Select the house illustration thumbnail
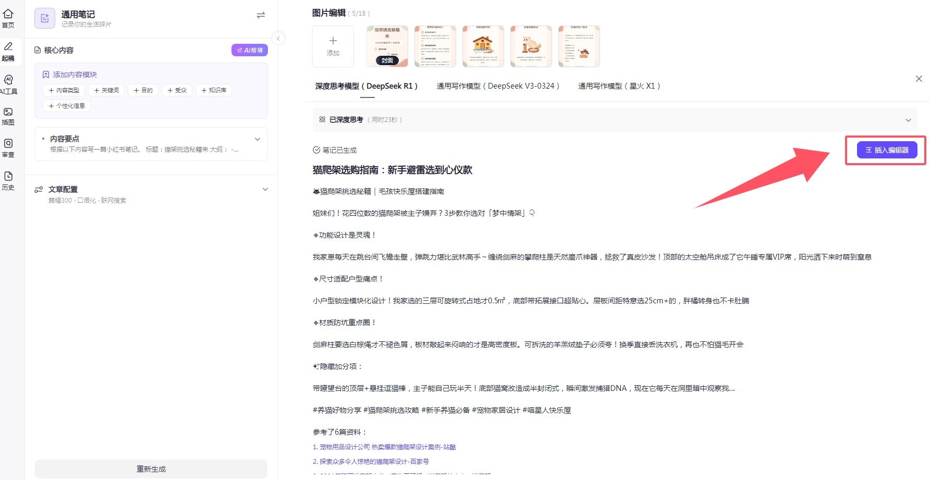 click(483, 46)
